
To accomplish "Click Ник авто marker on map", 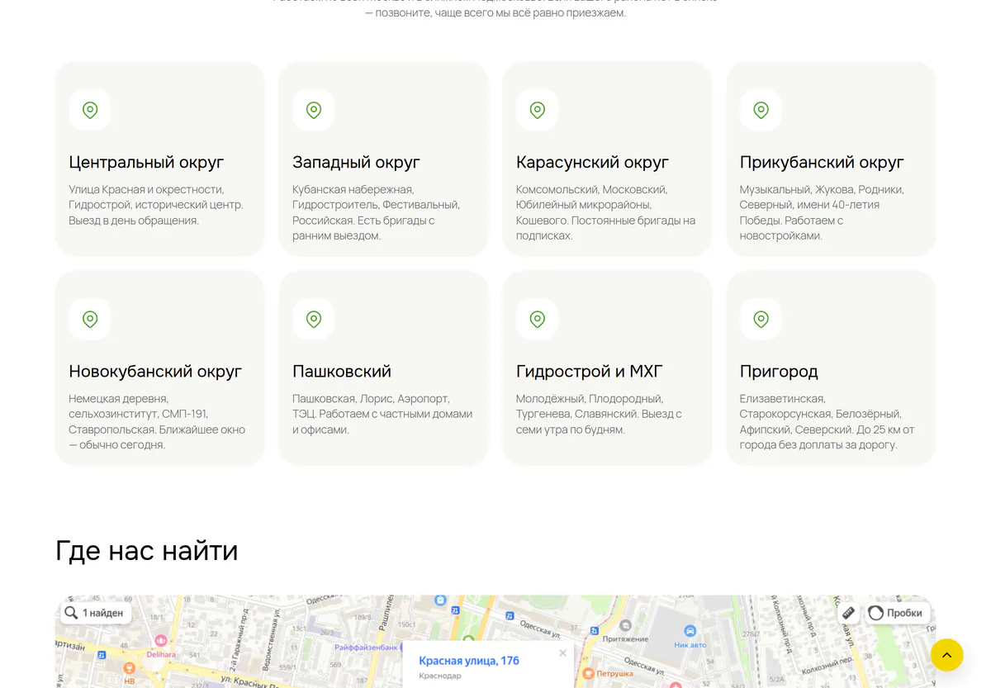I will pos(690,632).
